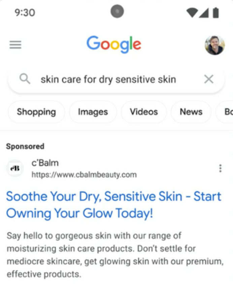Tap the cbalmbeauty.com URL
The height and width of the screenshot is (286, 233).
tap(84, 175)
